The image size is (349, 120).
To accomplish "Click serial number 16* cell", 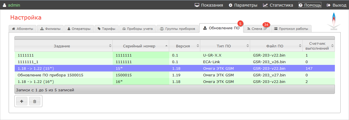I will 141,82.
